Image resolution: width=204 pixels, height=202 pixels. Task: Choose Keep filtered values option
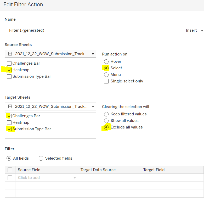click(x=106, y=114)
